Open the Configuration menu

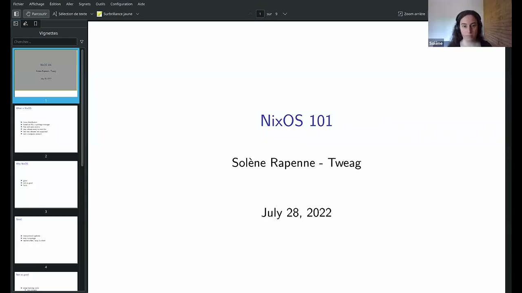[x=122, y=4]
